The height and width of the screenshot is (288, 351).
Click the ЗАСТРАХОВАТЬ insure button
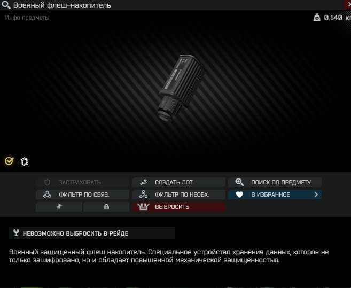tap(83, 182)
